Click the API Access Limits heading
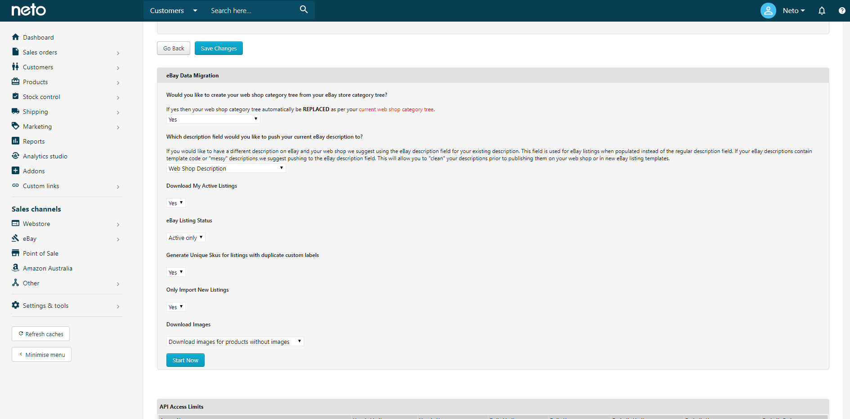This screenshot has width=850, height=419. [x=181, y=407]
